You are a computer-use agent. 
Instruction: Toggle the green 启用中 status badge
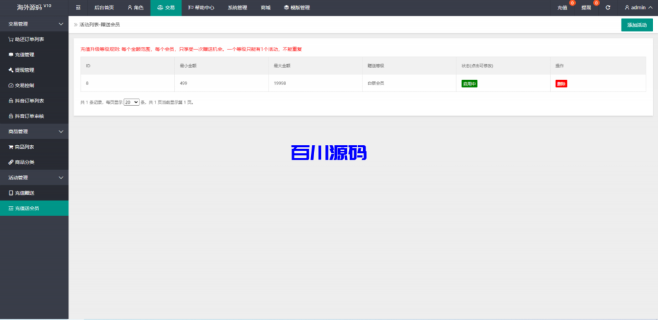point(469,84)
